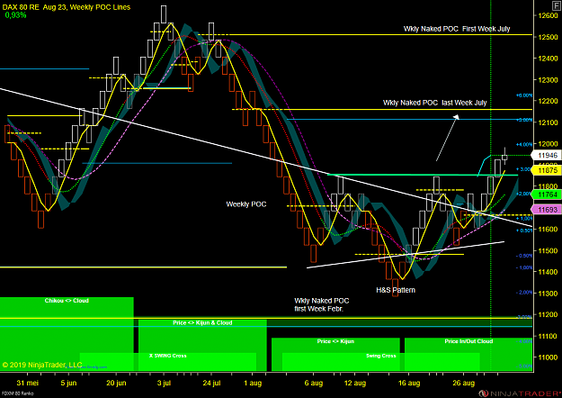Select the green 11764 price marker
This screenshot has height=398, width=562.
point(547,194)
